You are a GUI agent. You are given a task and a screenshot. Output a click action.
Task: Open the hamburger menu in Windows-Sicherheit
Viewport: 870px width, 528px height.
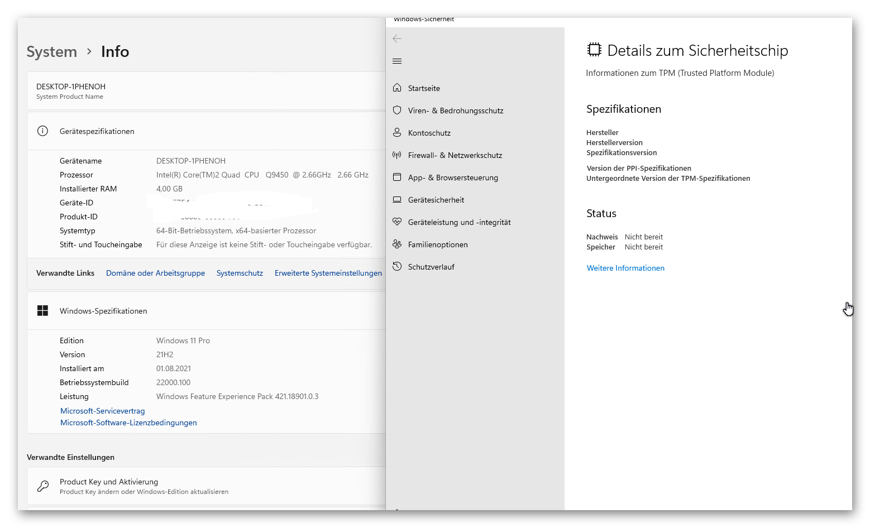pyautogui.click(x=397, y=61)
